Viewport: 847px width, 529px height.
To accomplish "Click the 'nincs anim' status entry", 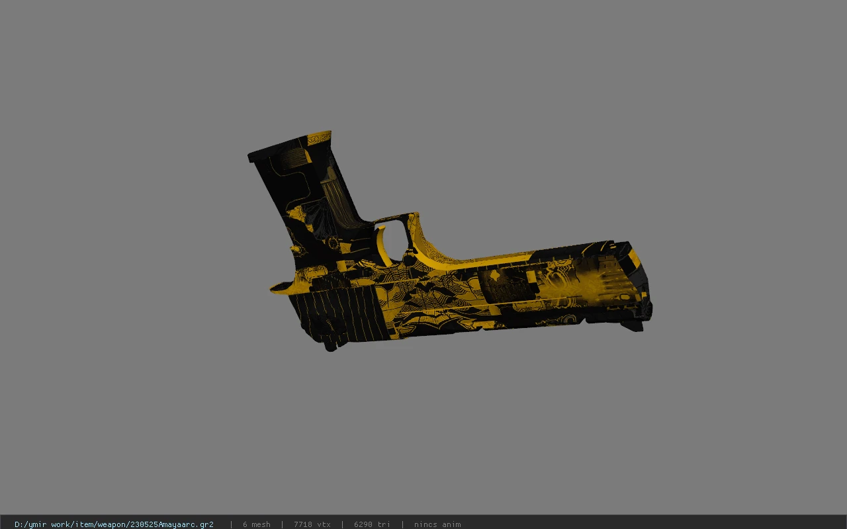I will [437, 524].
